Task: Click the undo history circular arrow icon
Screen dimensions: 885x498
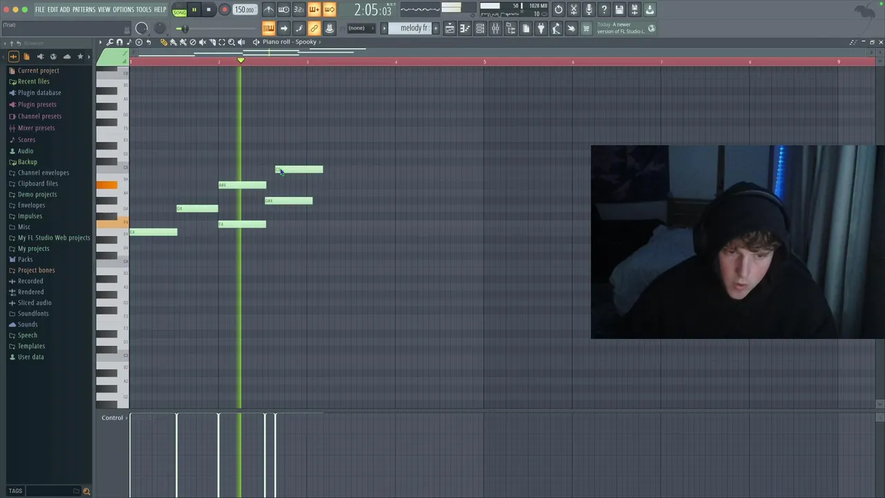Action: 558,10
